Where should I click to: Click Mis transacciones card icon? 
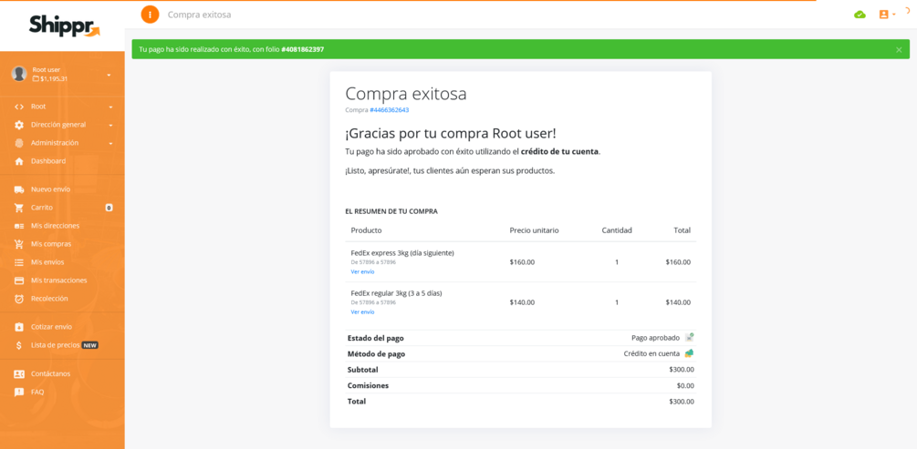coord(19,281)
